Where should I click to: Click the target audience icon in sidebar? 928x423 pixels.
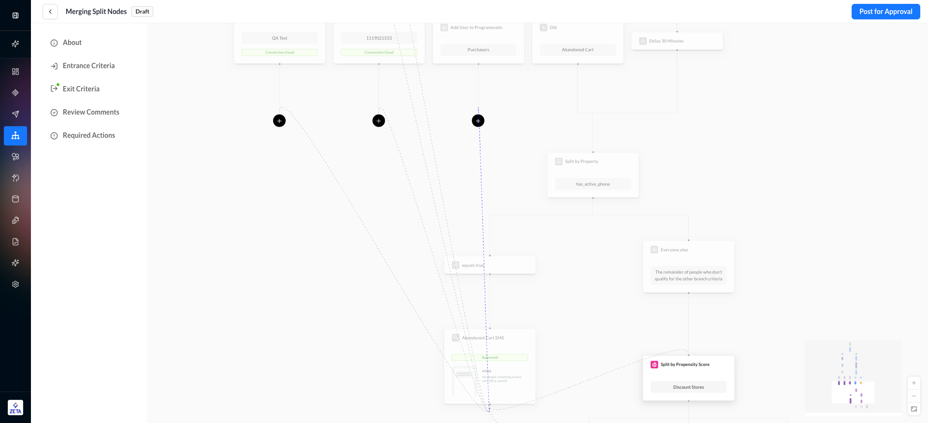click(15, 93)
